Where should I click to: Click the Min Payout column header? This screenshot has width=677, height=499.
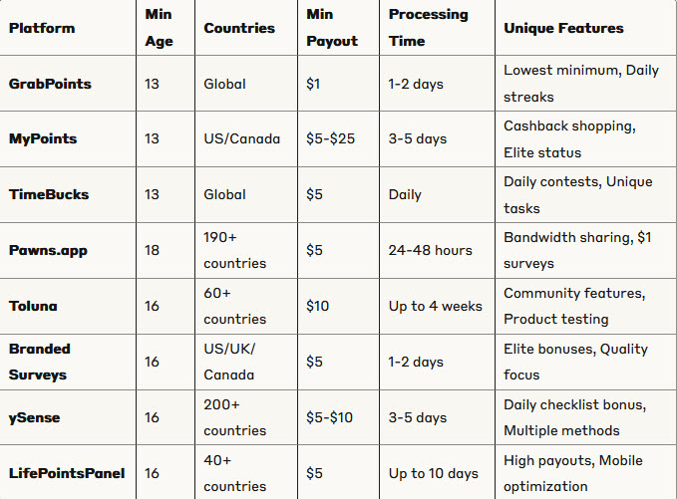332,28
